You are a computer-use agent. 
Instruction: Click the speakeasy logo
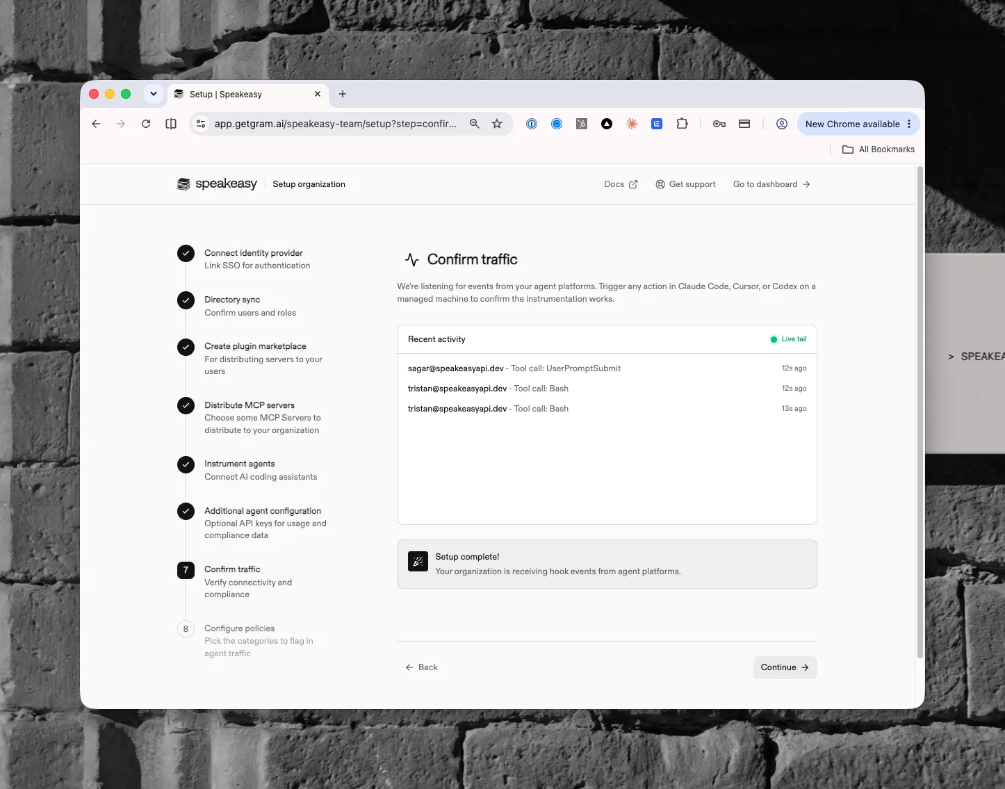coord(218,184)
